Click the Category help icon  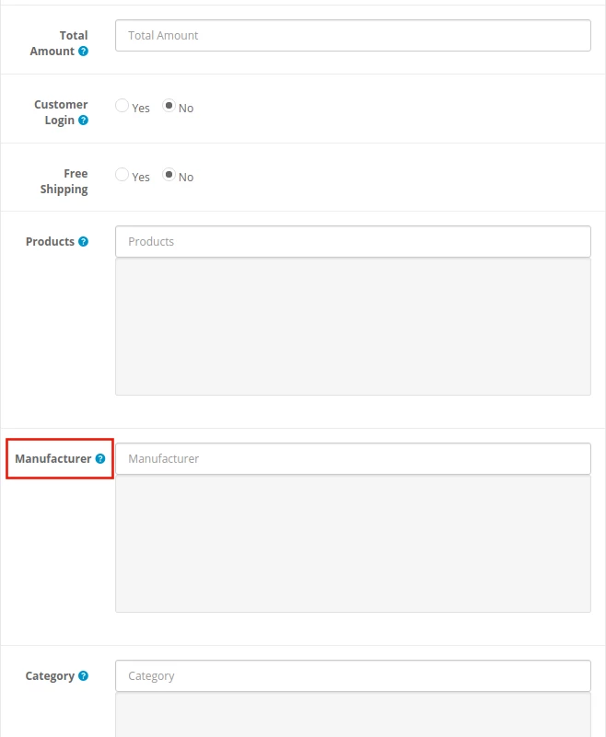[84, 676]
